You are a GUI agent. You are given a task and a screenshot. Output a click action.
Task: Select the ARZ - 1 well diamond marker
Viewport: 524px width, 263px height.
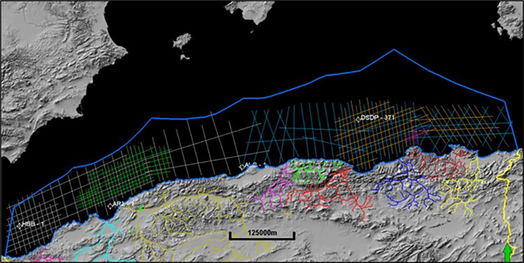[109, 206]
